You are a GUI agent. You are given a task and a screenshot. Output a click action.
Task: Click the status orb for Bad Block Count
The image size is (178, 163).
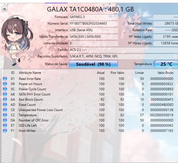click(5, 99)
